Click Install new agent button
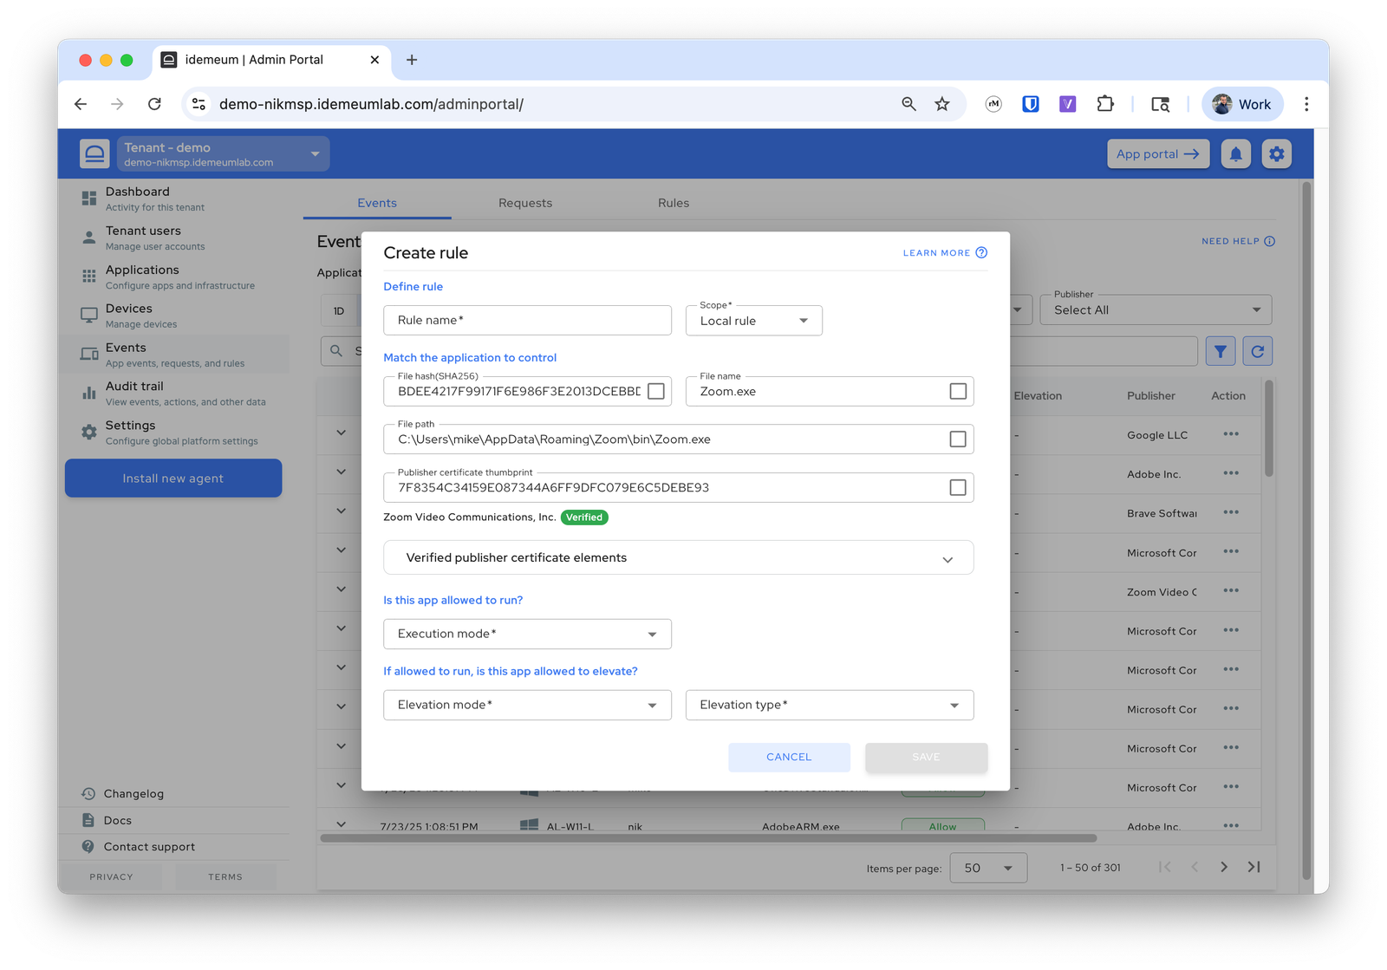The height and width of the screenshot is (970, 1387). click(173, 478)
